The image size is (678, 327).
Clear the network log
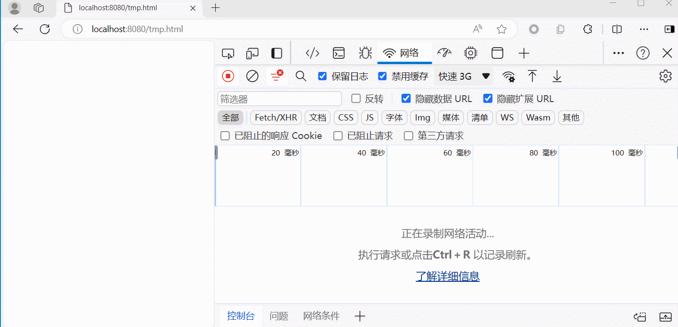pyautogui.click(x=251, y=76)
